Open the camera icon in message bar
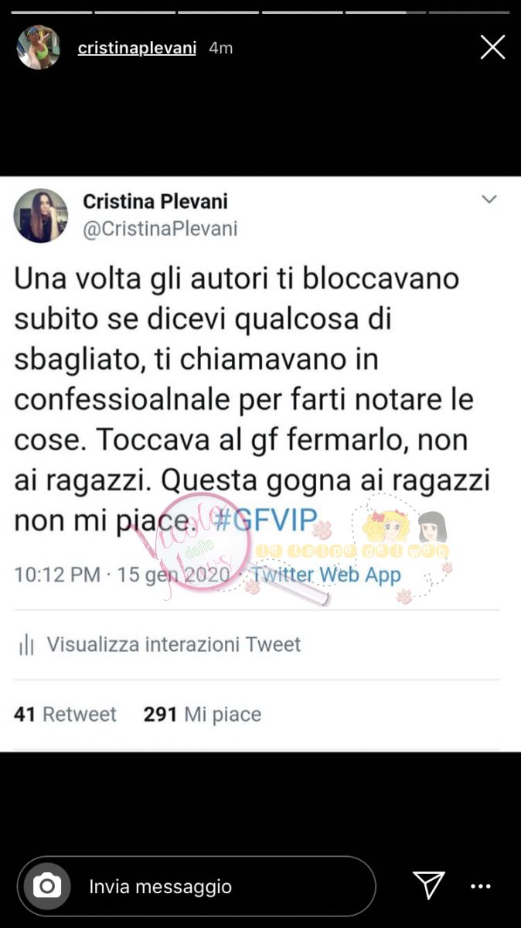The image size is (521, 928). pyautogui.click(x=47, y=886)
